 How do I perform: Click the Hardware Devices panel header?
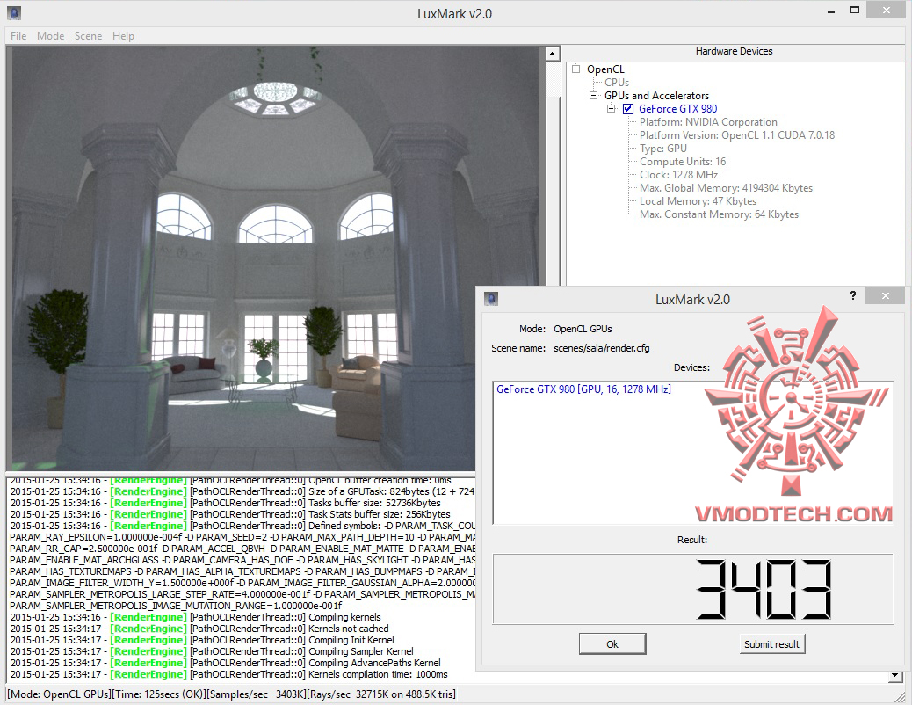[x=734, y=51]
